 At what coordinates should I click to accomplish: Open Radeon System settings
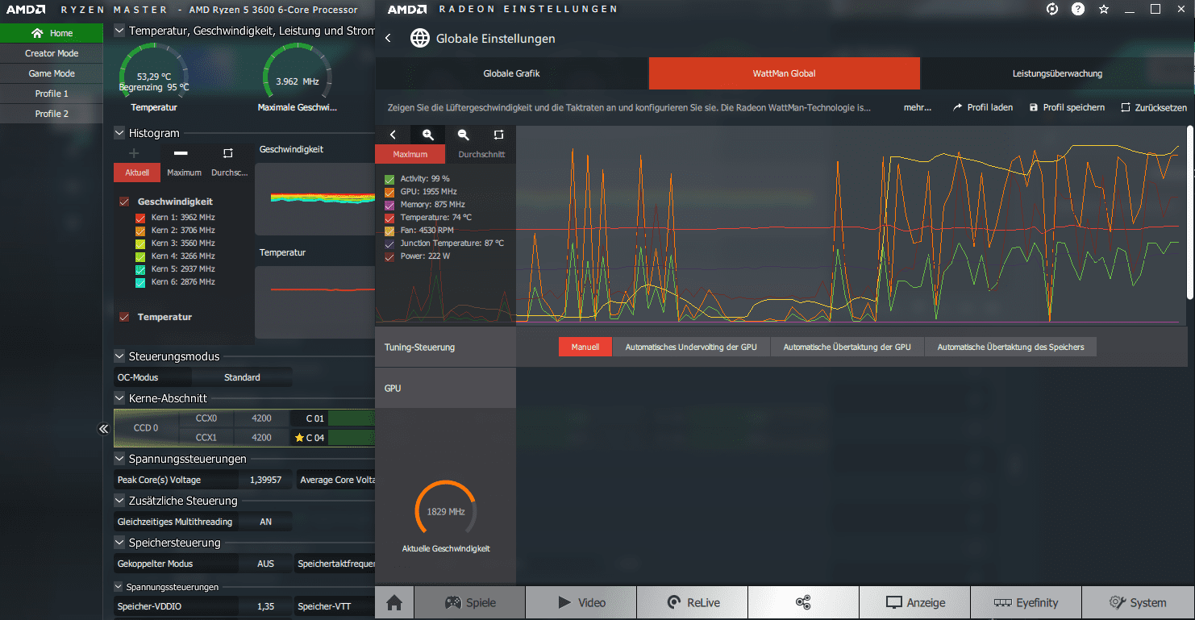click(1138, 602)
